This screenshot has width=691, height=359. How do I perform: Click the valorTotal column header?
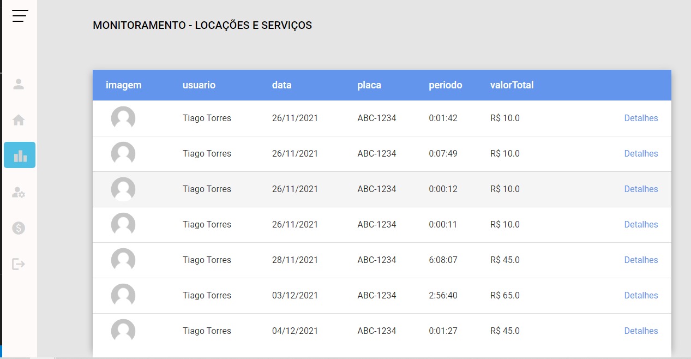[x=511, y=85]
